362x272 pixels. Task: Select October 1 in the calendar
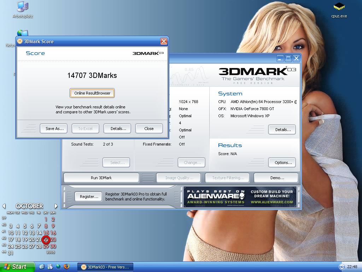46,219
